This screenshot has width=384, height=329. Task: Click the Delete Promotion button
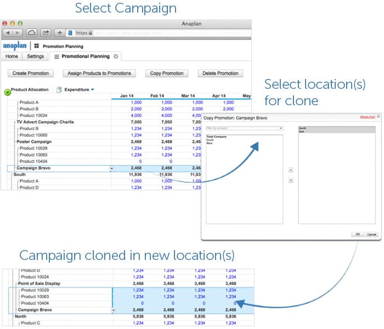click(x=221, y=73)
